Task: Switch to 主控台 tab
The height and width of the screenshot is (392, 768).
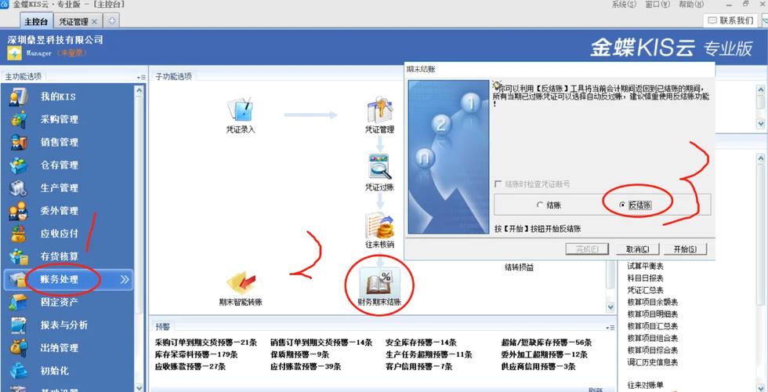Action: [x=36, y=22]
